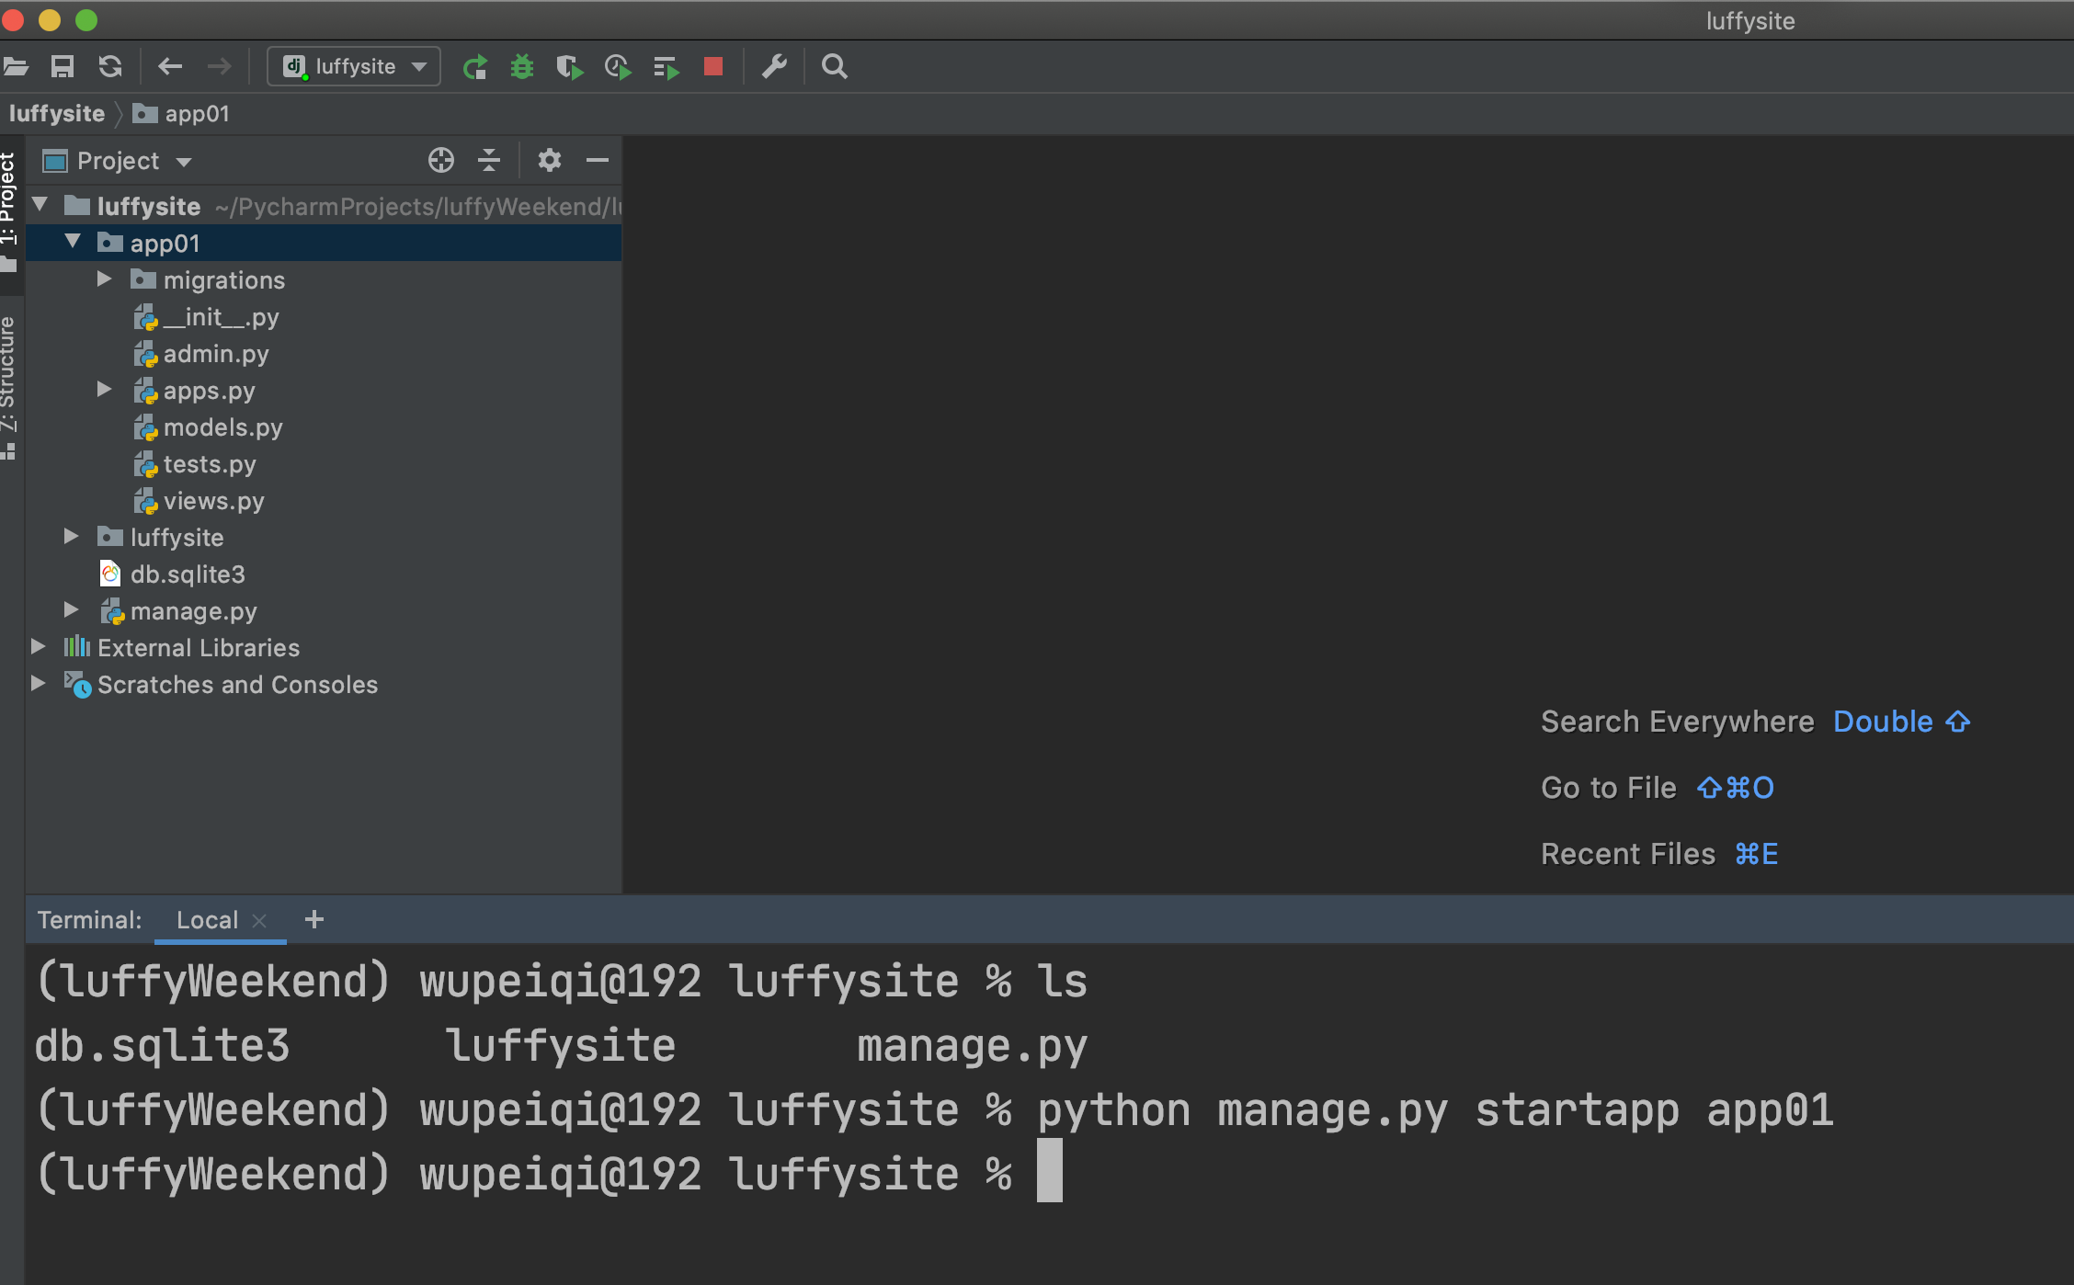The height and width of the screenshot is (1285, 2074).
Task: Open the luffysite run configuration dropdown
Action: click(354, 66)
